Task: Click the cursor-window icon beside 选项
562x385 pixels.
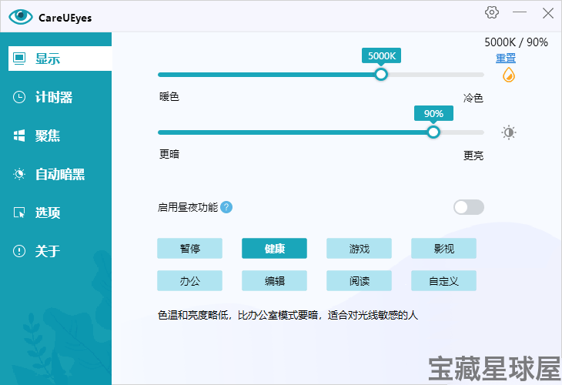Action: point(19,213)
